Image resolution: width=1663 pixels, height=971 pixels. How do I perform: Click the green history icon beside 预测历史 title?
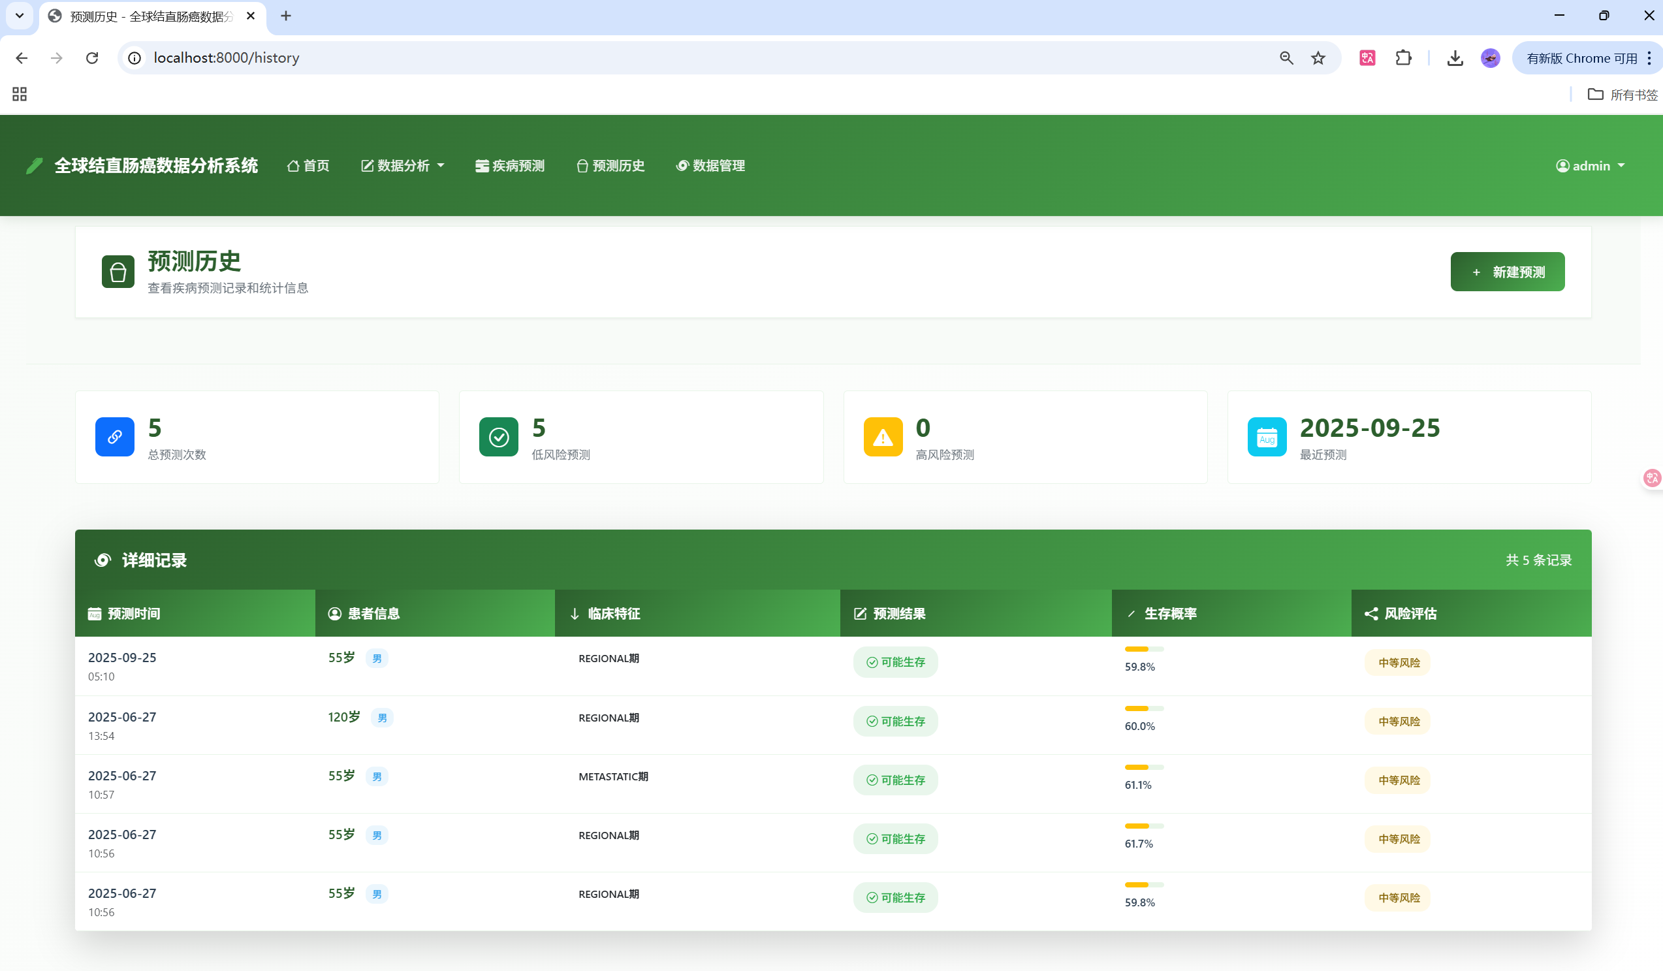pyautogui.click(x=118, y=271)
